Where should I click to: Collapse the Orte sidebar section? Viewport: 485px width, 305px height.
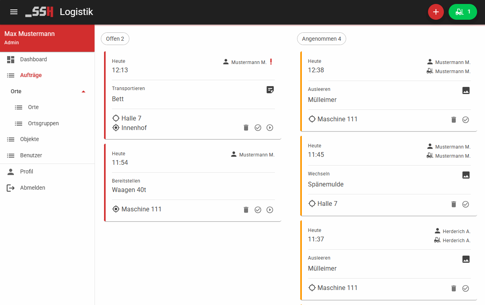pos(83,92)
